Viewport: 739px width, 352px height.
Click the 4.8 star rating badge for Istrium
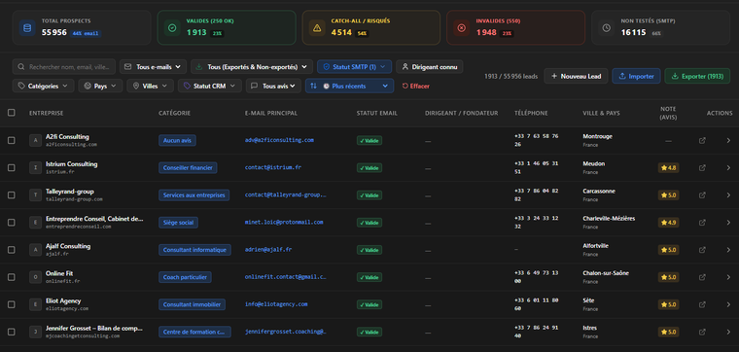click(668, 168)
